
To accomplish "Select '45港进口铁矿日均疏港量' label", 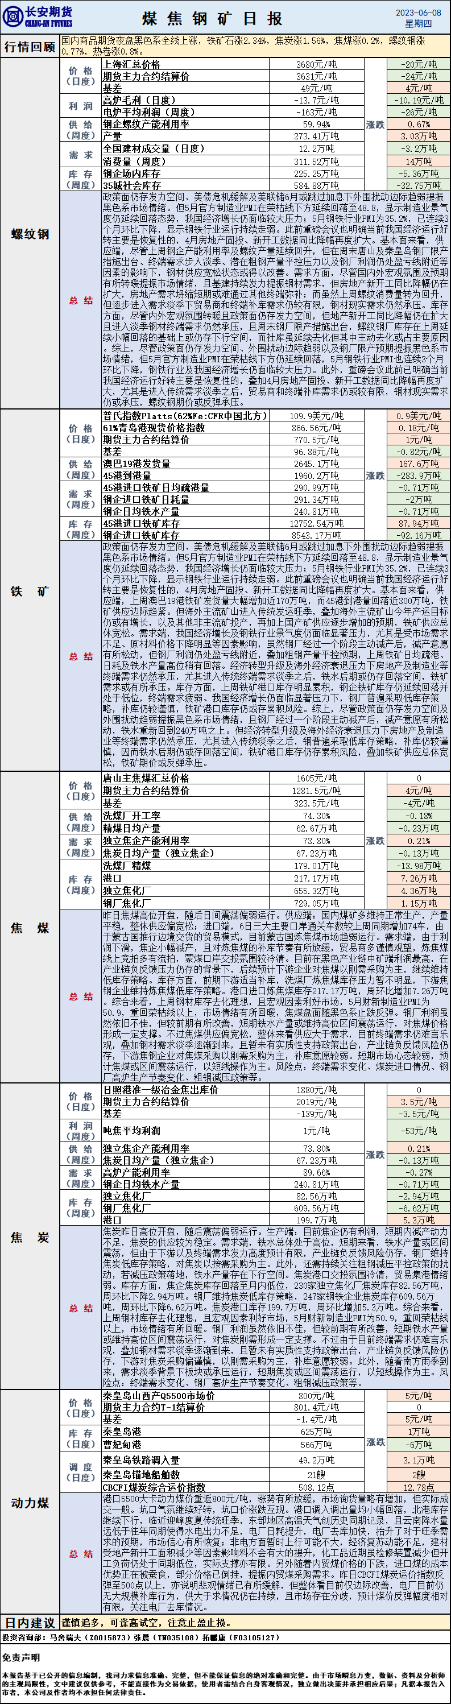I will [x=156, y=487].
